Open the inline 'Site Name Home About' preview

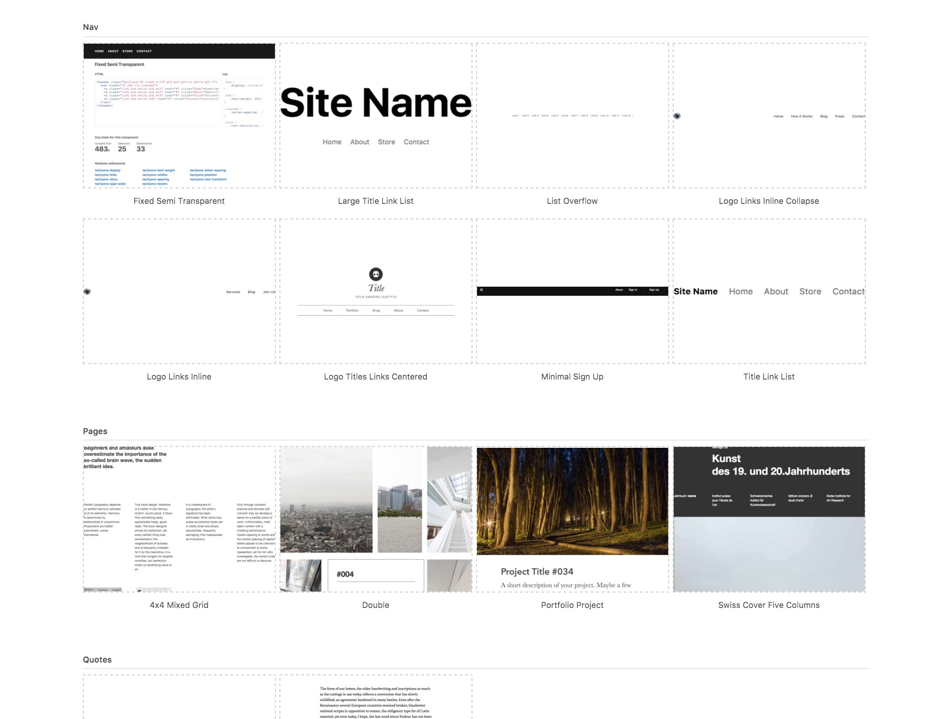tap(769, 291)
